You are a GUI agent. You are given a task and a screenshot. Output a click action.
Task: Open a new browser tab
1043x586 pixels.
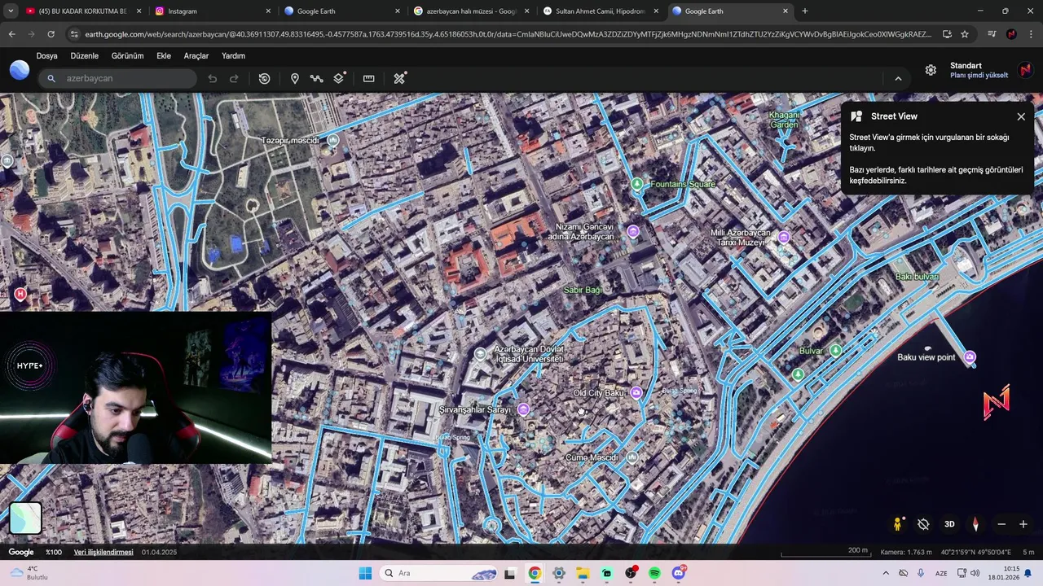804,11
